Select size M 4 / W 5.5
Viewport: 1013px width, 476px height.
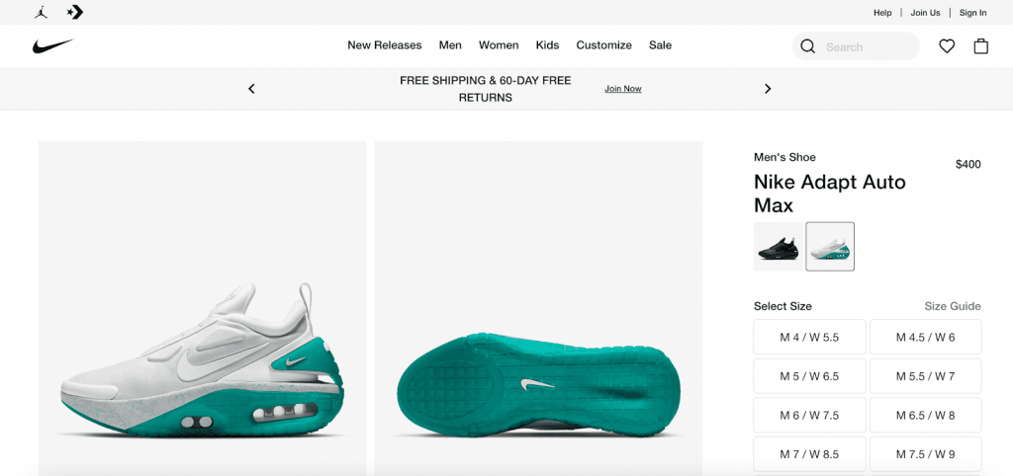coord(809,337)
